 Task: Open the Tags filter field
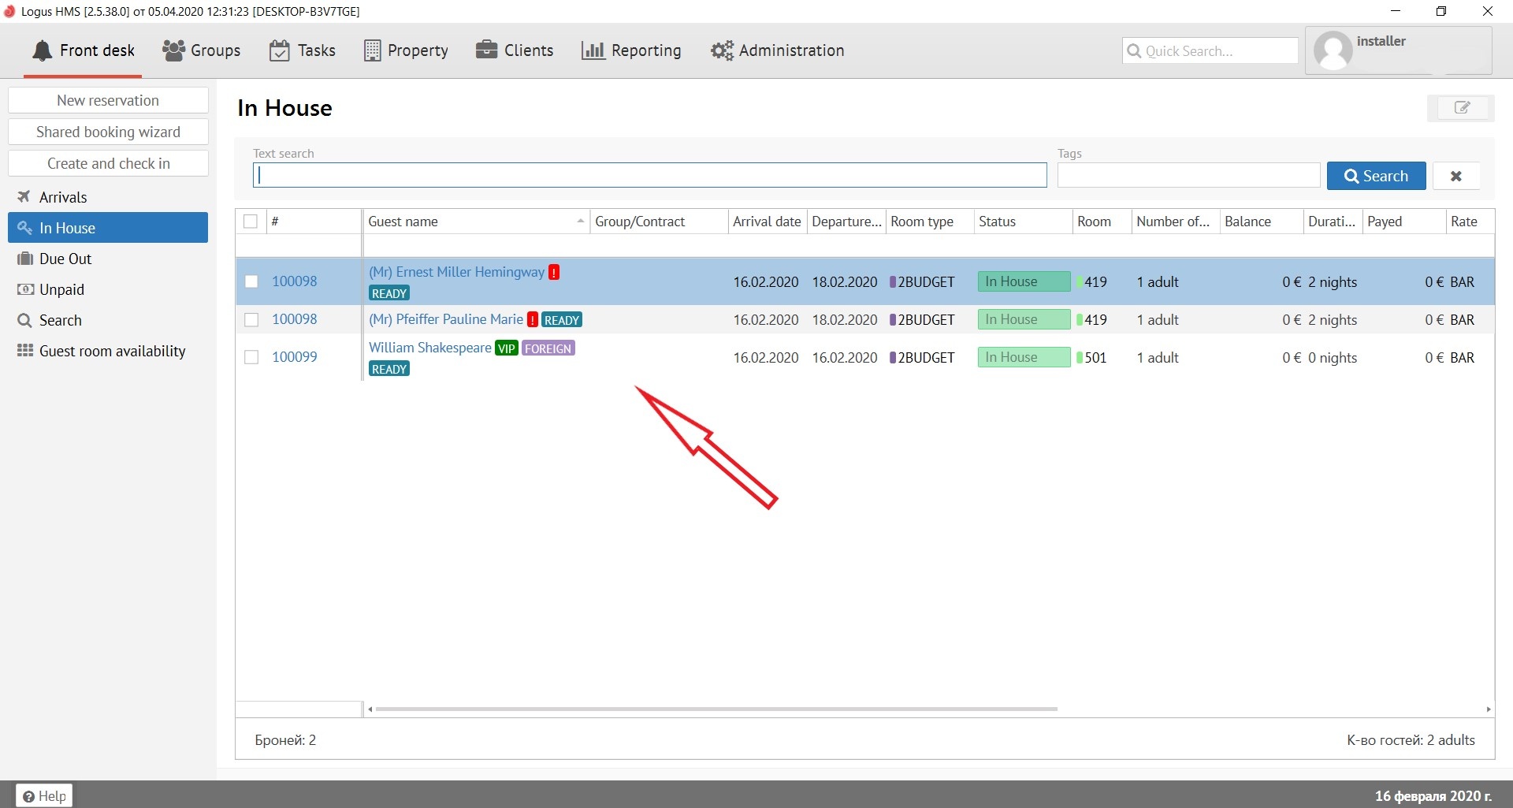tap(1188, 176)
